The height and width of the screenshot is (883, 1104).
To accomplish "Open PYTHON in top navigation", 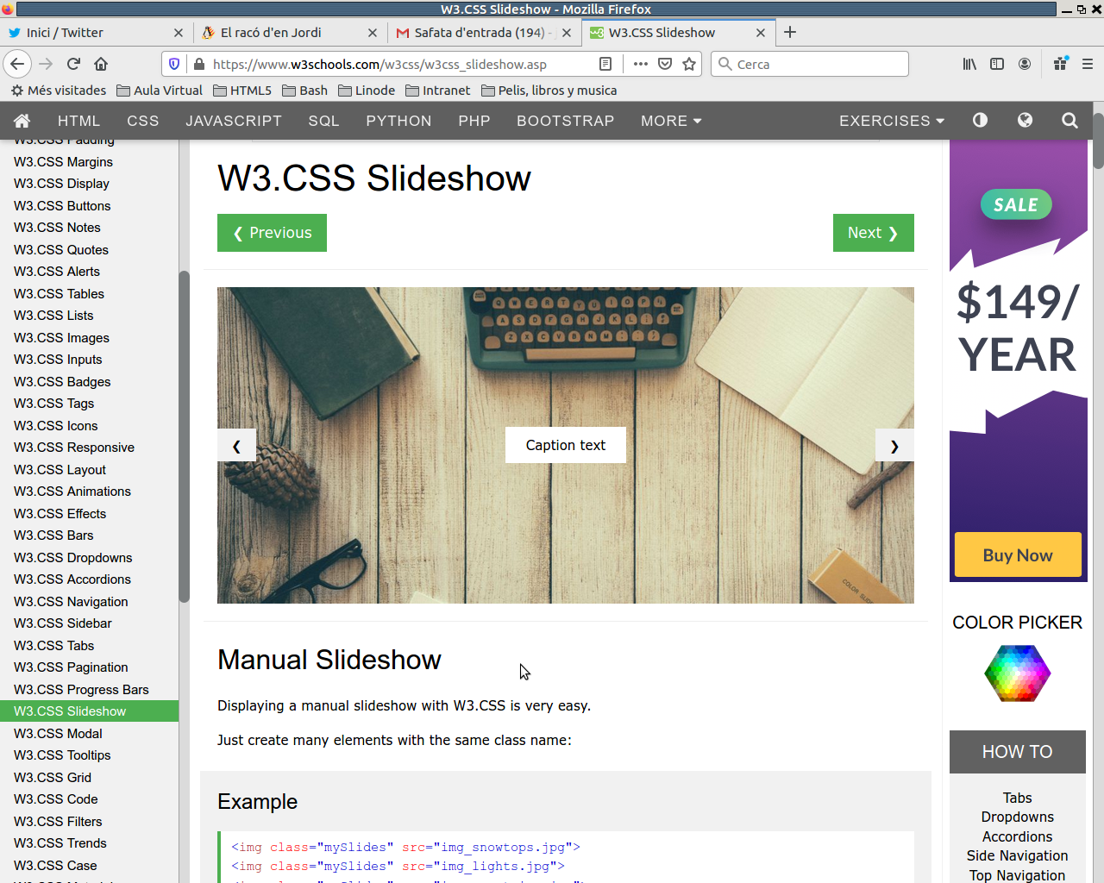I will click(398, 121).
